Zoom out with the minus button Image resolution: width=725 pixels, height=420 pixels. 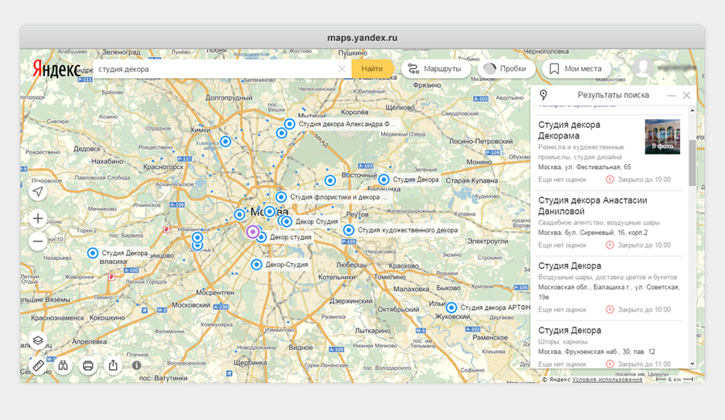38,241
